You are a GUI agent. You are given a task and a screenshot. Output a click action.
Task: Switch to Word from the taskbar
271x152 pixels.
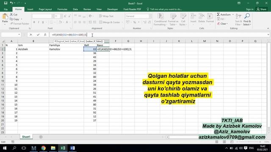tap(72, 148)
